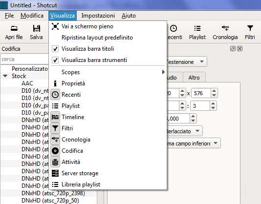Click Apri file toolbar icon

pyautogui.click(x=14, y=28)
